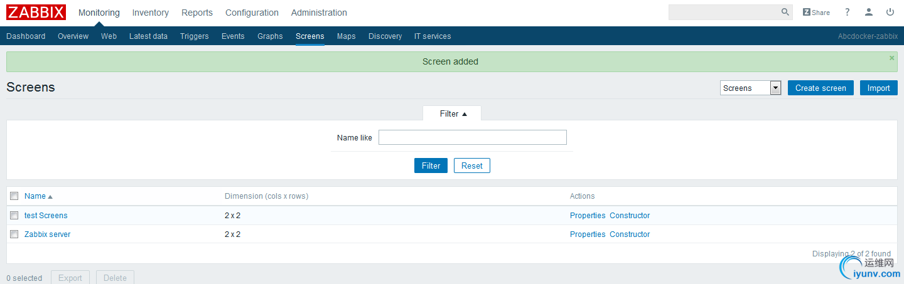Check the test Screens row checkbox
The height and width of the screenshot is (284, 904).
pyautogui.click(x=14, y=215)
